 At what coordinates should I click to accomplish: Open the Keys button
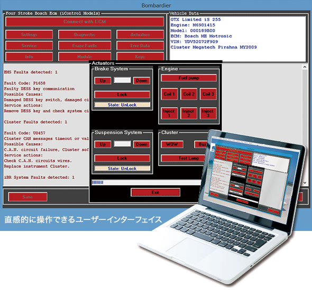click(140, 56)
